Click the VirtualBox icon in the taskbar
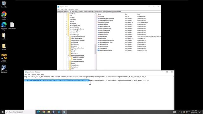Viewport: 203px width, 114px height. click(x=54, y=112)
